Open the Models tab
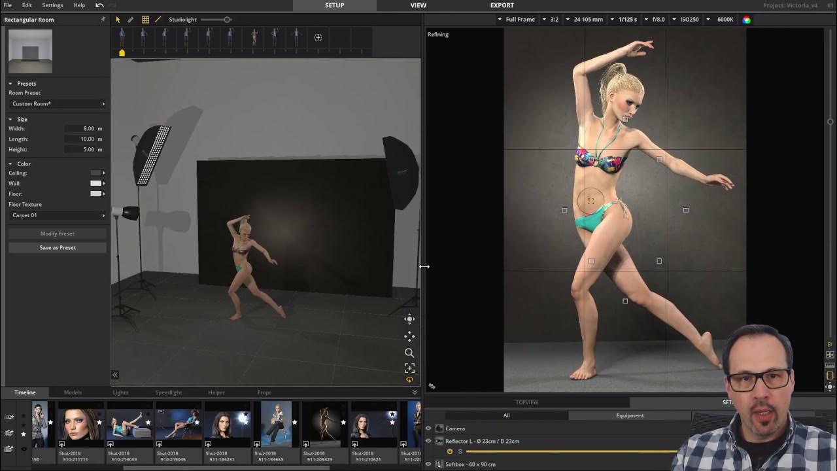The image size is (837, 471). tap(73, 392)
